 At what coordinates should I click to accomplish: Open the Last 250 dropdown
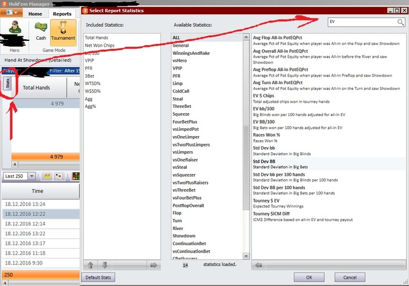pyautogui.click(x=32, y=176)
